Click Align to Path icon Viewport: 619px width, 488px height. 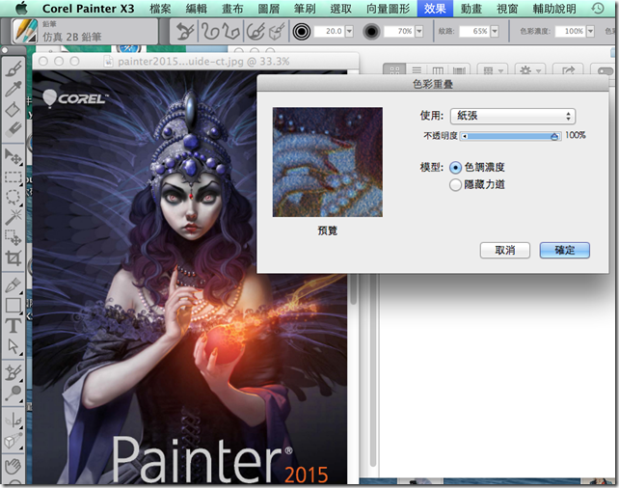[x=256, y=31]
